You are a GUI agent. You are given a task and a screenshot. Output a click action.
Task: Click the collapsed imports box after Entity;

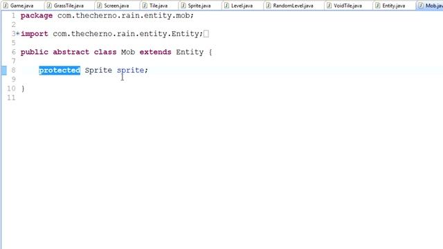206,34
